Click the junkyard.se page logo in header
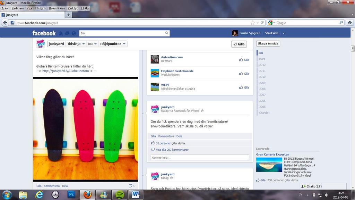 (41, 43)
